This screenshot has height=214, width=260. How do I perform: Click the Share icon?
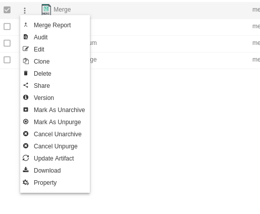[26, 85]
